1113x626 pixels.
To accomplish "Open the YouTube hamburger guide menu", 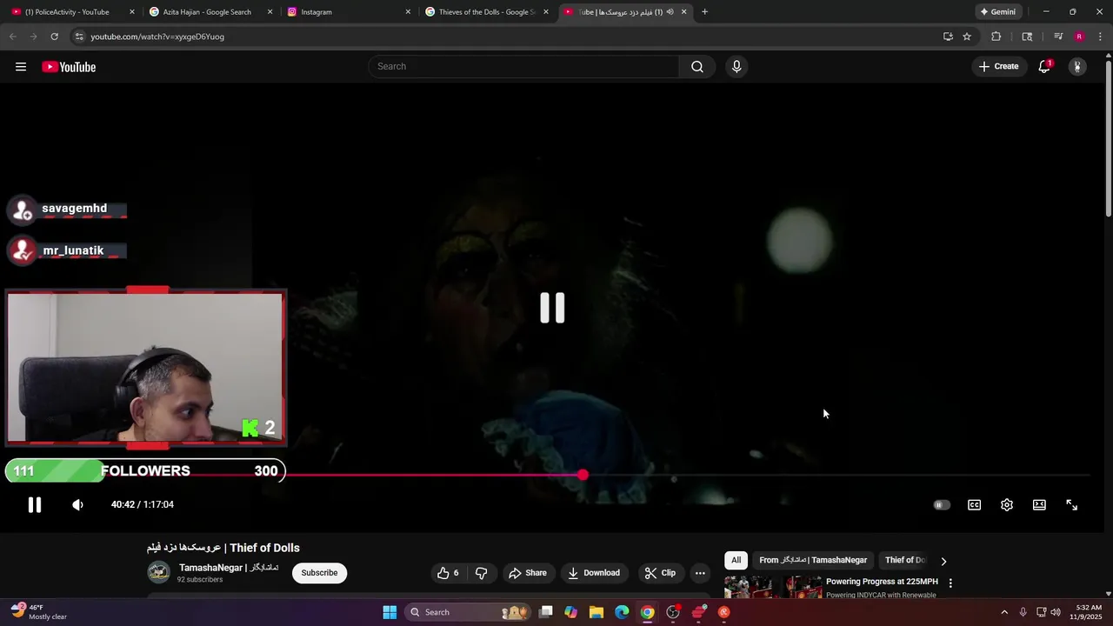I will [x=21, y=67].
